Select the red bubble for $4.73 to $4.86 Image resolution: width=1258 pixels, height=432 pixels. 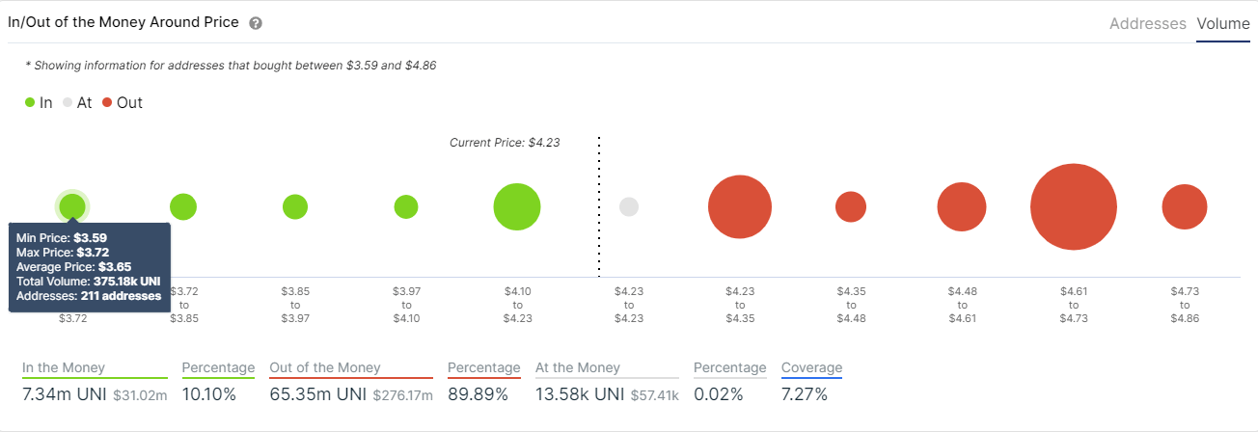point(1185,206)
